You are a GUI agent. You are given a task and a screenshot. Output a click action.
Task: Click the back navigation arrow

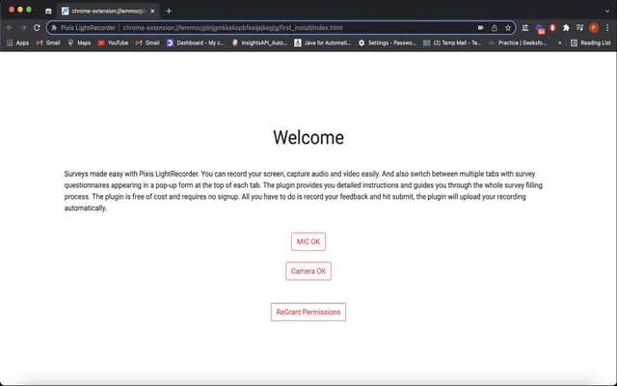pyautogui.click(x=9, y=27)
